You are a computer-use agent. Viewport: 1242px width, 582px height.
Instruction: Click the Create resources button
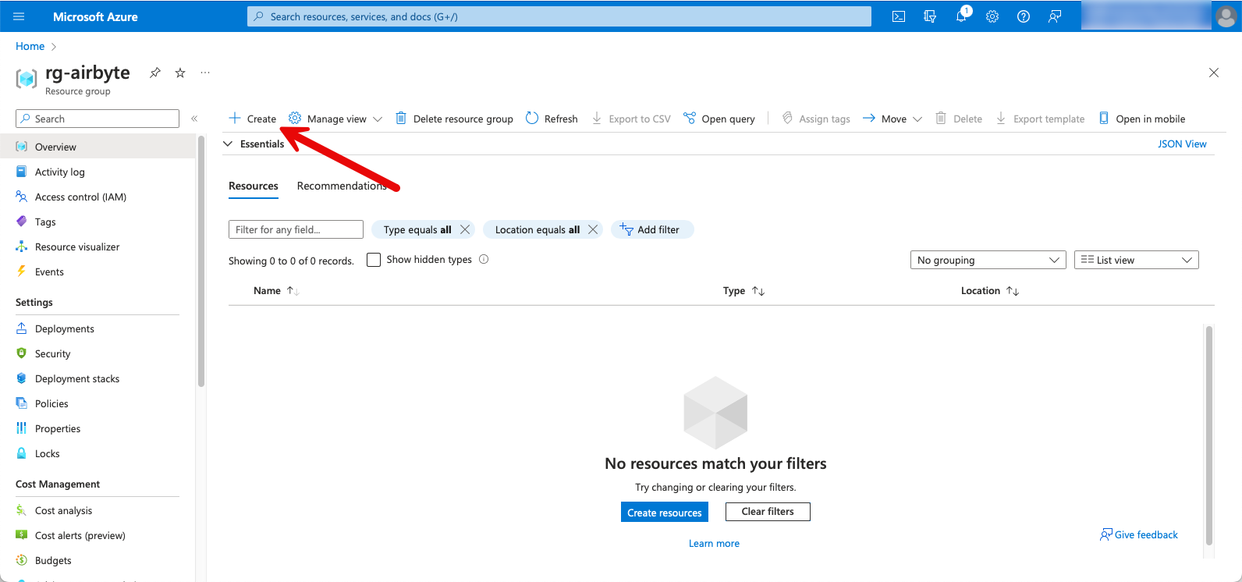click(664, 513)
